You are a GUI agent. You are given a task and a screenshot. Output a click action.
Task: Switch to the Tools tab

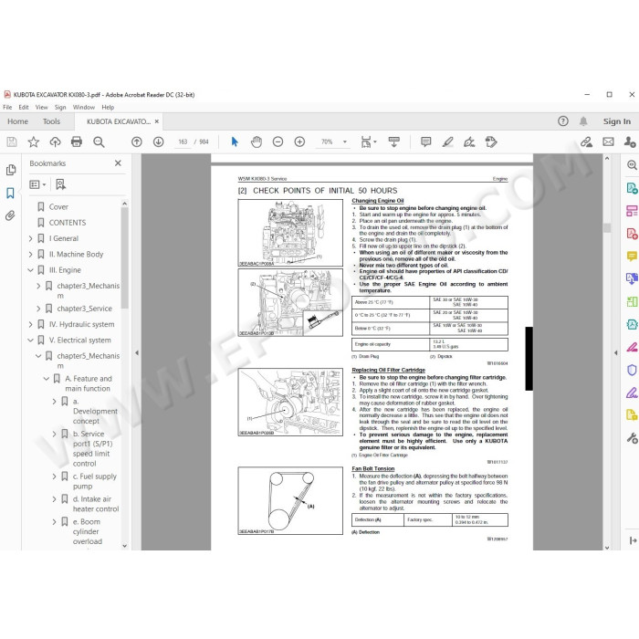pyautogui.click(x=51, y=121)
